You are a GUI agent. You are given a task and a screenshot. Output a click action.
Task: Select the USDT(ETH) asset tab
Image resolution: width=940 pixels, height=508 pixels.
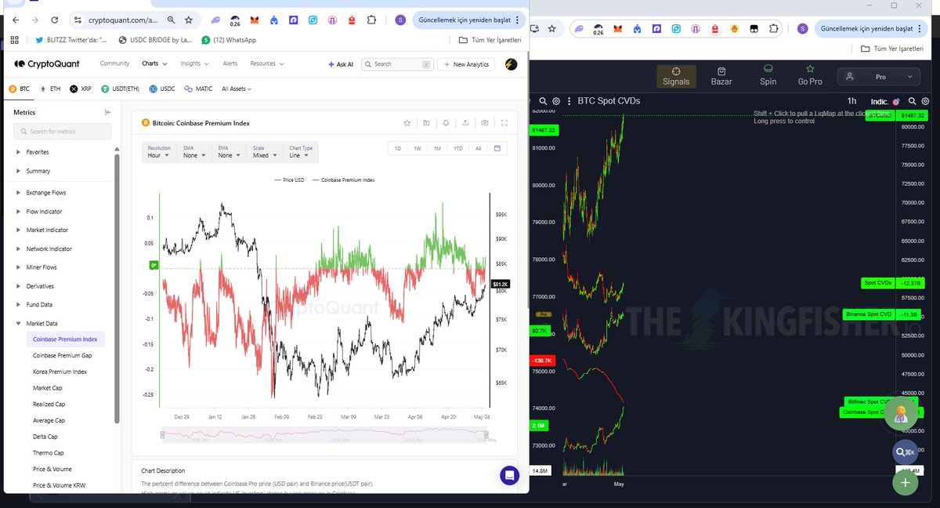[x=119, y=89]
